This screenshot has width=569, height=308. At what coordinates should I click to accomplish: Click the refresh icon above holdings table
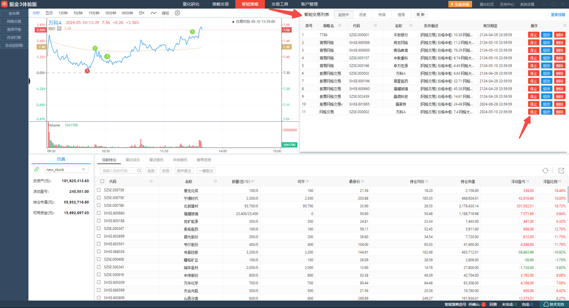click(545, 171)
